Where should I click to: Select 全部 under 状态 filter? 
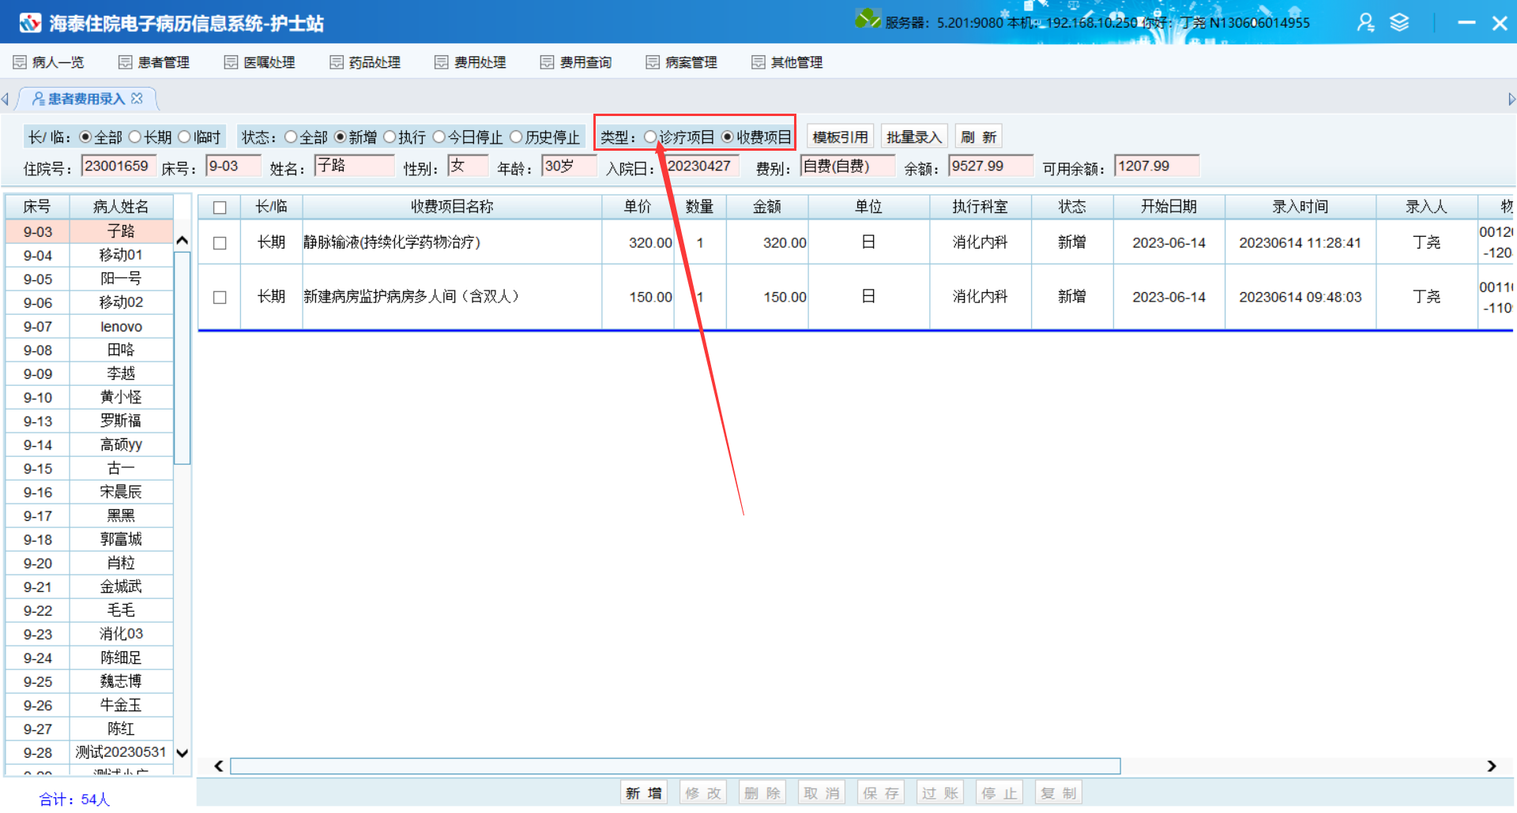[x=291, y=137]
